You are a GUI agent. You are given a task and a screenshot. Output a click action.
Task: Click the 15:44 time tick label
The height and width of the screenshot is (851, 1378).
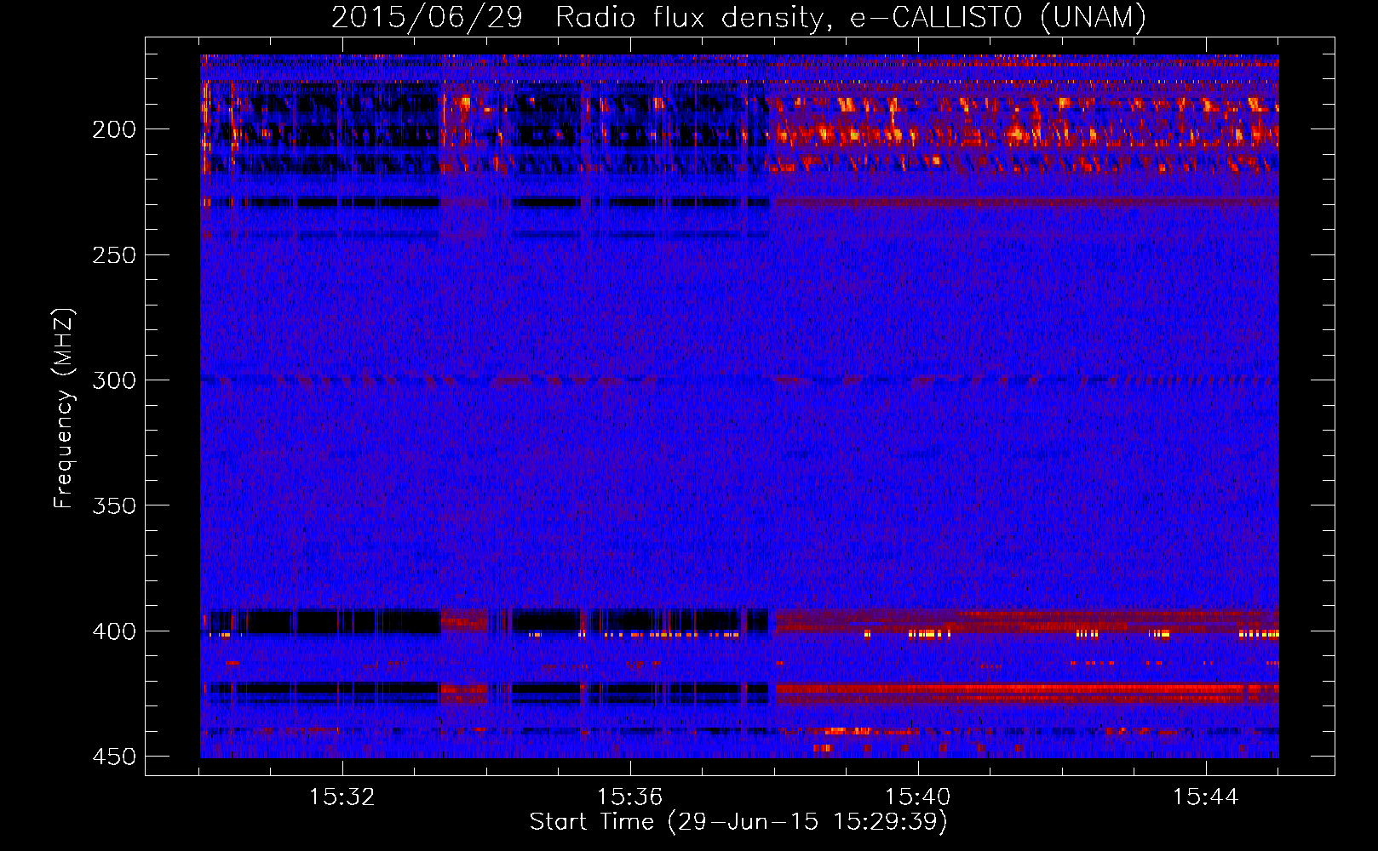[1205, 797]
